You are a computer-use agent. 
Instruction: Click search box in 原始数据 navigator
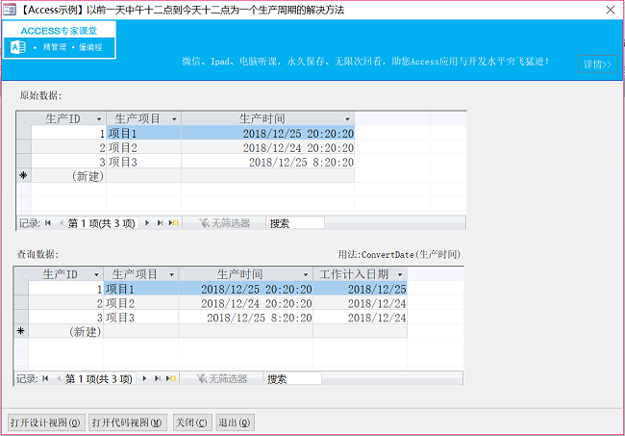click(x=295, y=223)
